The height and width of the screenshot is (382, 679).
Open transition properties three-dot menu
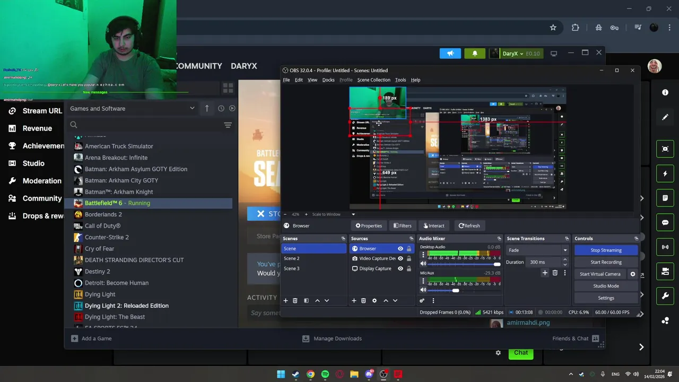[x=564, y=273]
